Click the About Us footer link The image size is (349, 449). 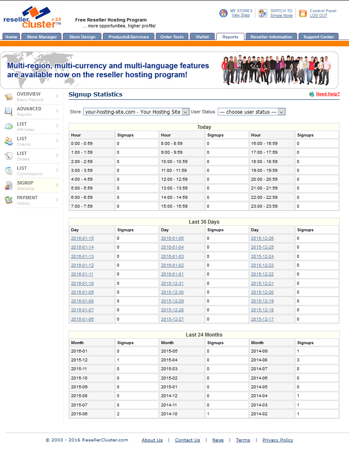[152, 440]
